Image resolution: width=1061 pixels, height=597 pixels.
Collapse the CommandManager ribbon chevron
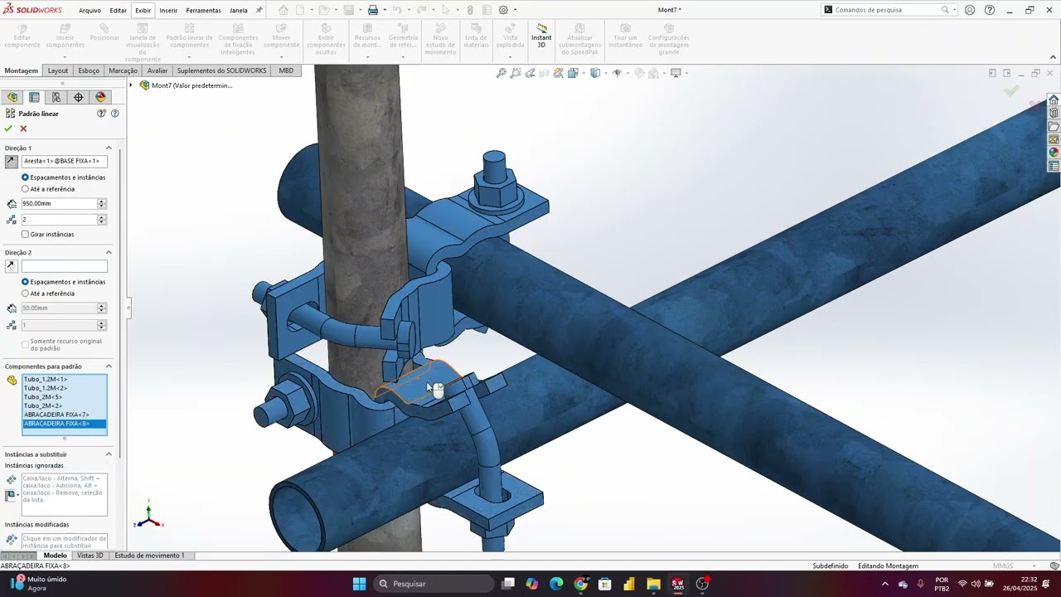[x=1054, y=57]
